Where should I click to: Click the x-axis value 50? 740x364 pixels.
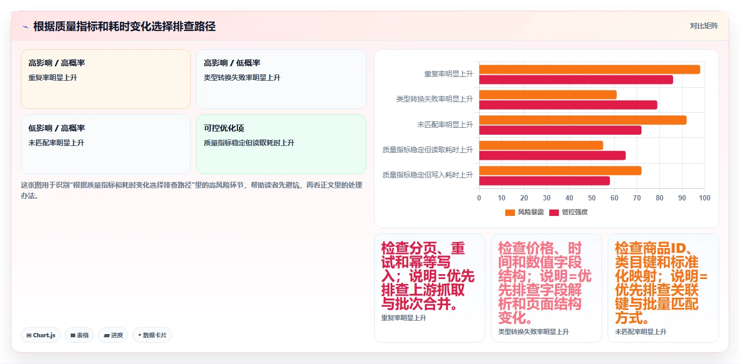[x=592, y=198]
